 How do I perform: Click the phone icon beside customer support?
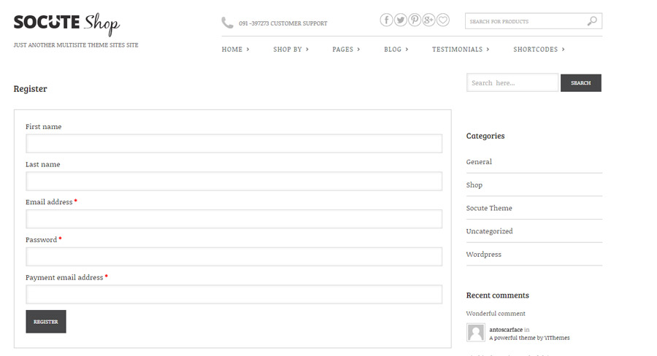coord(228,23)
